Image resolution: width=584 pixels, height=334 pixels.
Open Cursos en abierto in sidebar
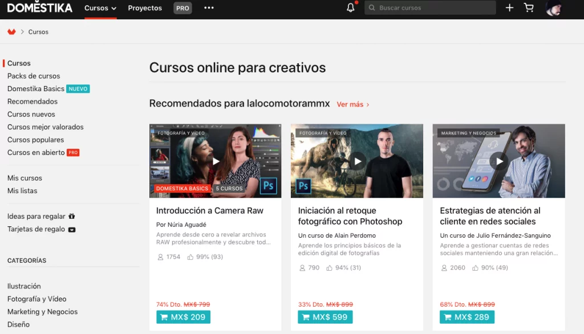click(x=36, y=152)
